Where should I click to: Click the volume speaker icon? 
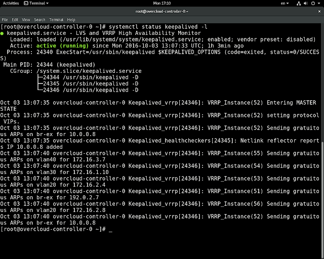306,4
